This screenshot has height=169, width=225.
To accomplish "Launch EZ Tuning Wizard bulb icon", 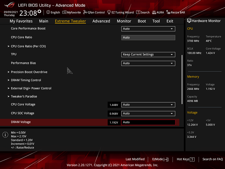I will point(109,12).
